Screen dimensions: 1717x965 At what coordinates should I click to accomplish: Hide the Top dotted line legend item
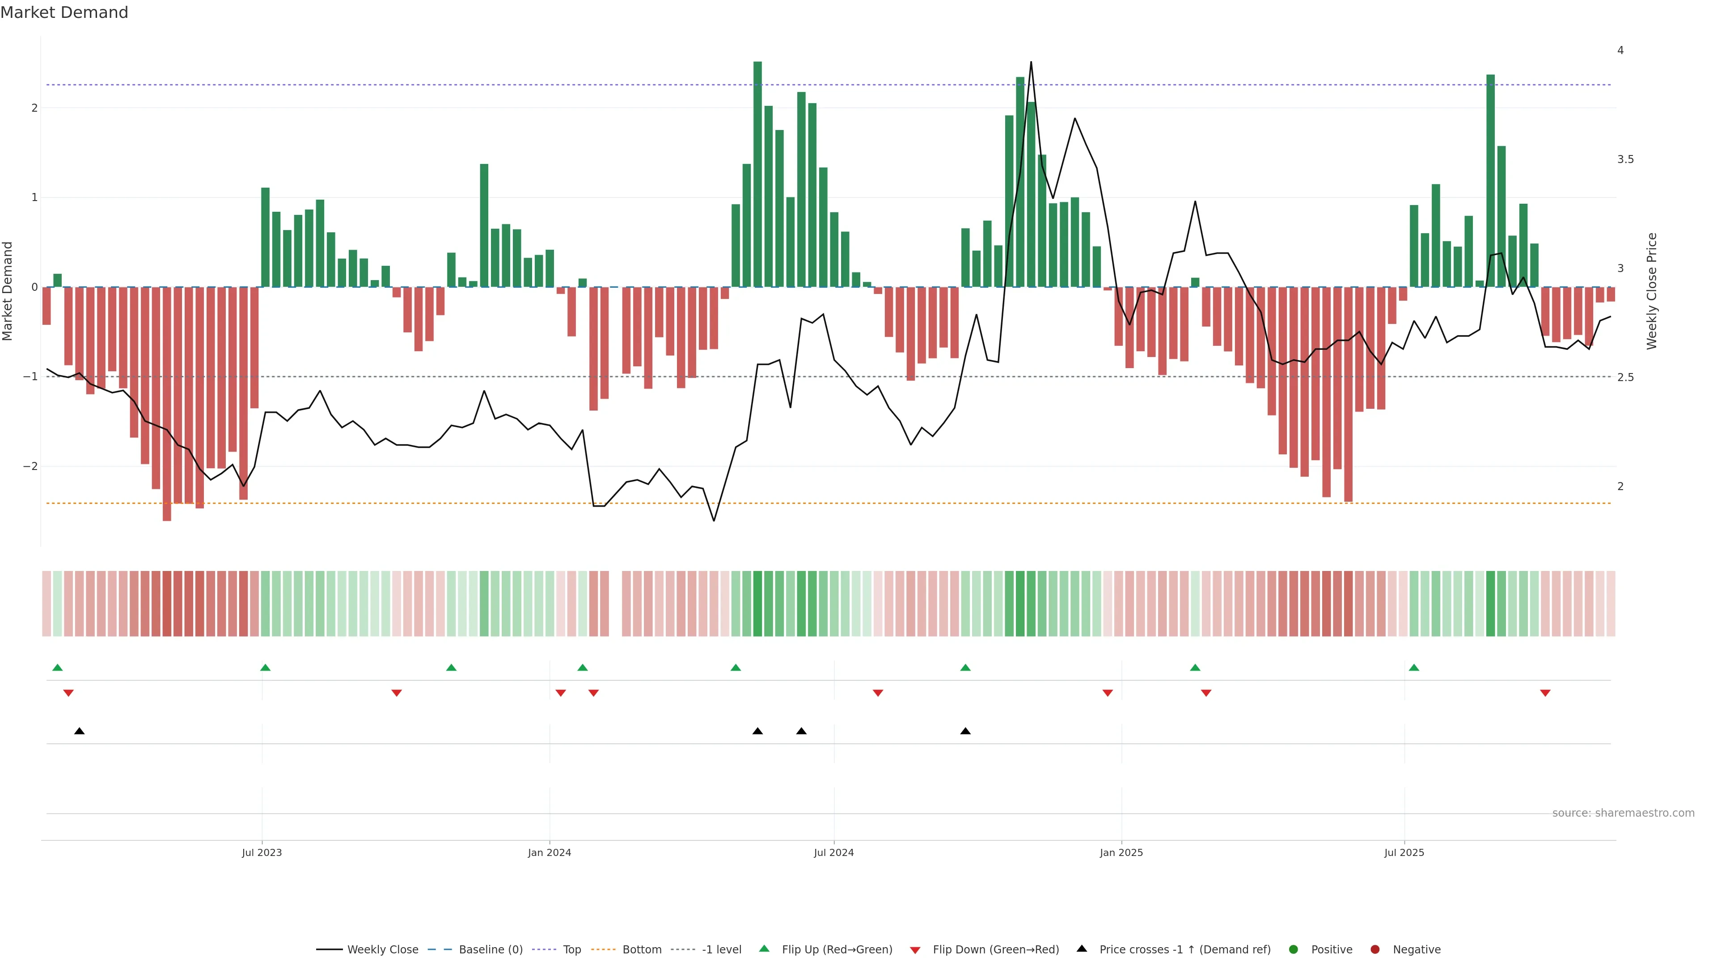point(571,950)
